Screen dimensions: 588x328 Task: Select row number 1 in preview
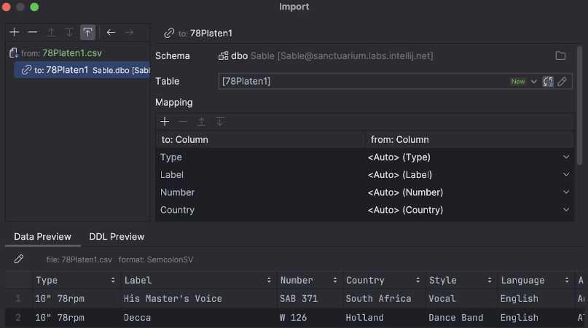[18, 299]
